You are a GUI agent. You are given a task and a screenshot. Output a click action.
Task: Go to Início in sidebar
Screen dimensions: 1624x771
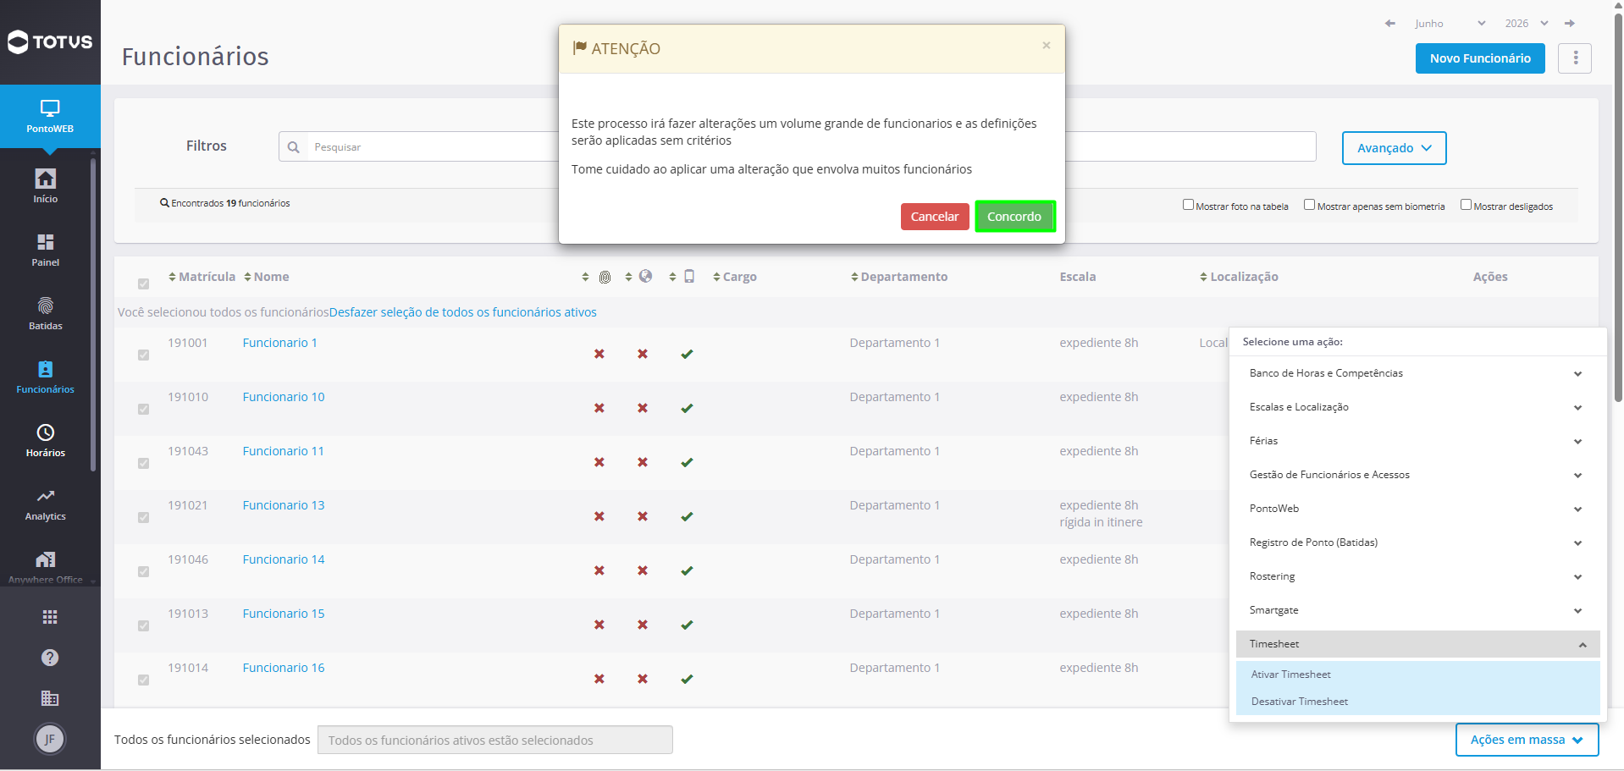[46, 186]
